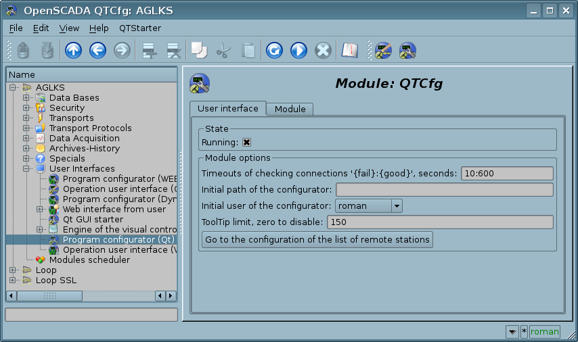Launch the first QTStarter module icon in toolbar
The height and width of the screenshot is (342, 578).
pos(383,51)
